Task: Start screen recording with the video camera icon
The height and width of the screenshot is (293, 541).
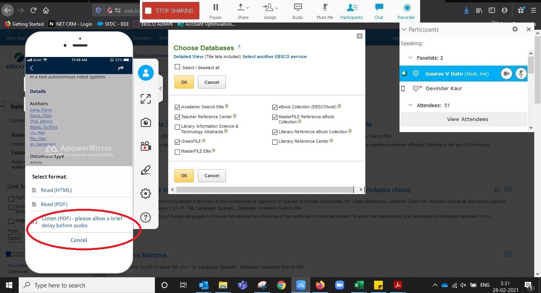Action: [x=145, y=147]
